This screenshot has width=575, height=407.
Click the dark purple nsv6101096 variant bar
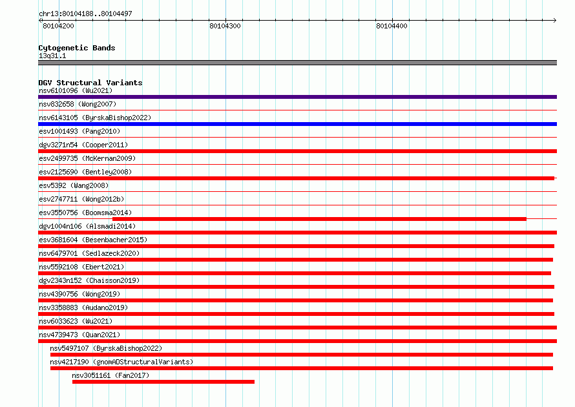[x=297, y=97]
